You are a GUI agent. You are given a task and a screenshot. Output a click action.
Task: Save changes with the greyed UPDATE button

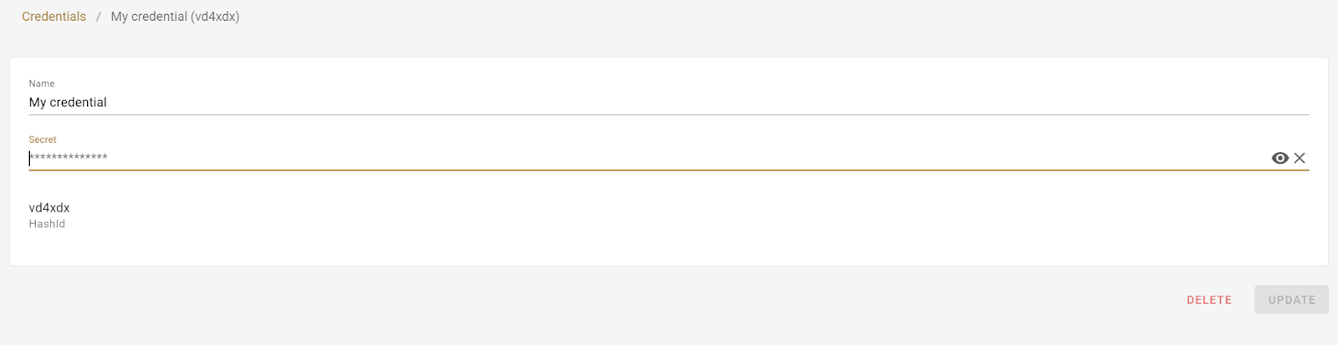(1291, 300)
